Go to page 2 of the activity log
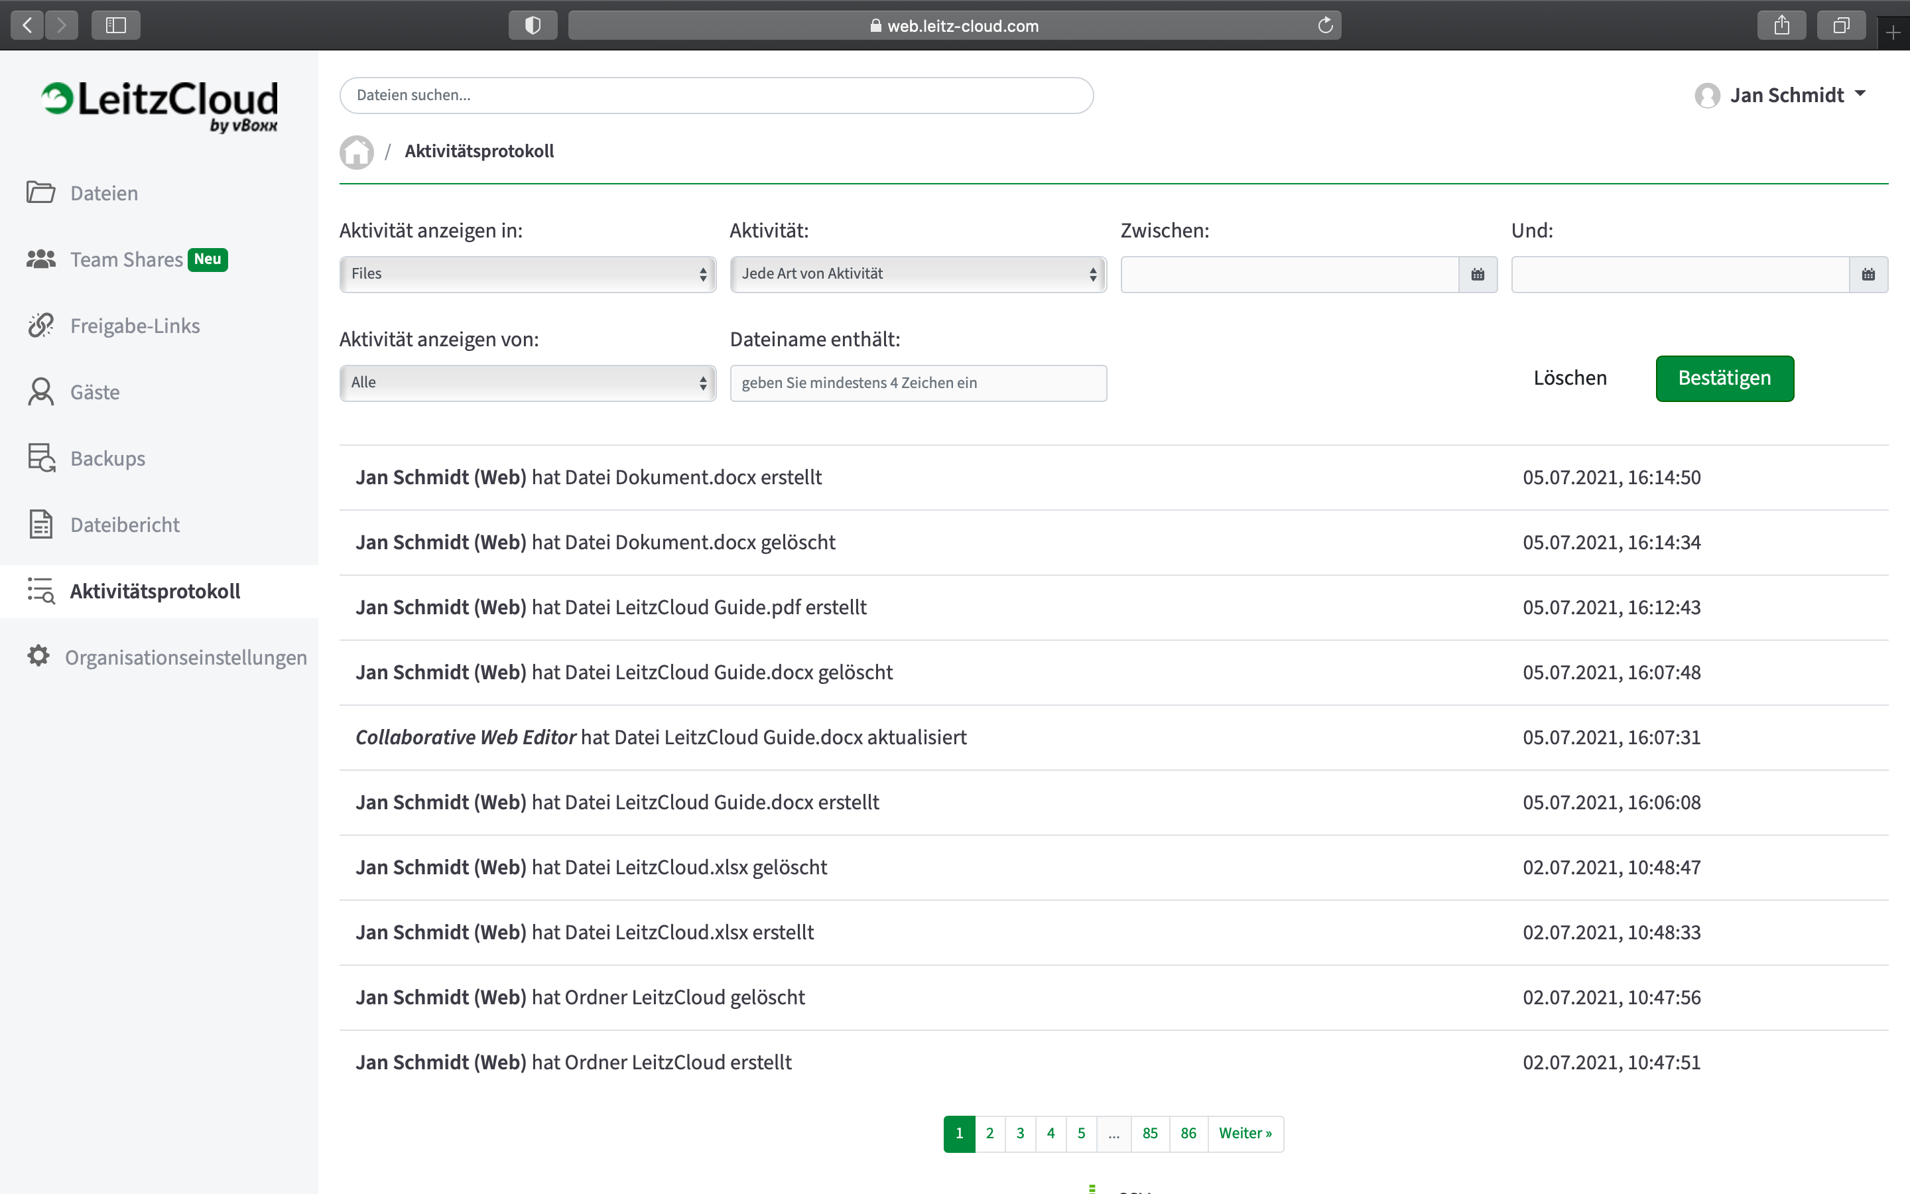 pos(989,1133)
